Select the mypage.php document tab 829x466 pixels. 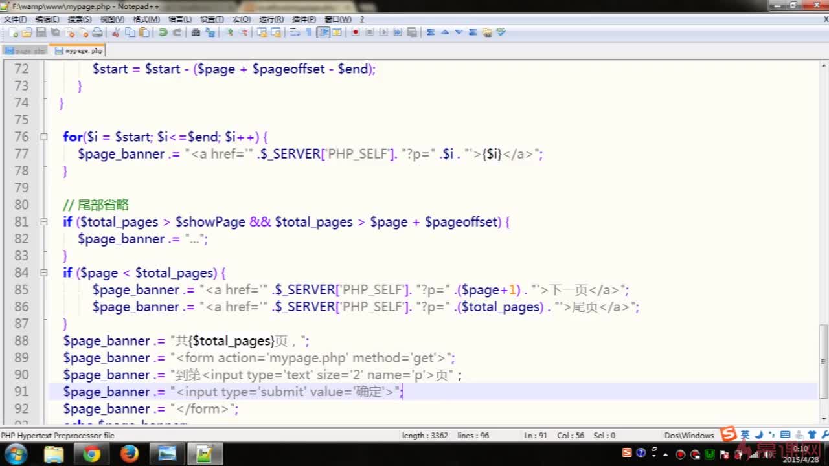(78, 50)
